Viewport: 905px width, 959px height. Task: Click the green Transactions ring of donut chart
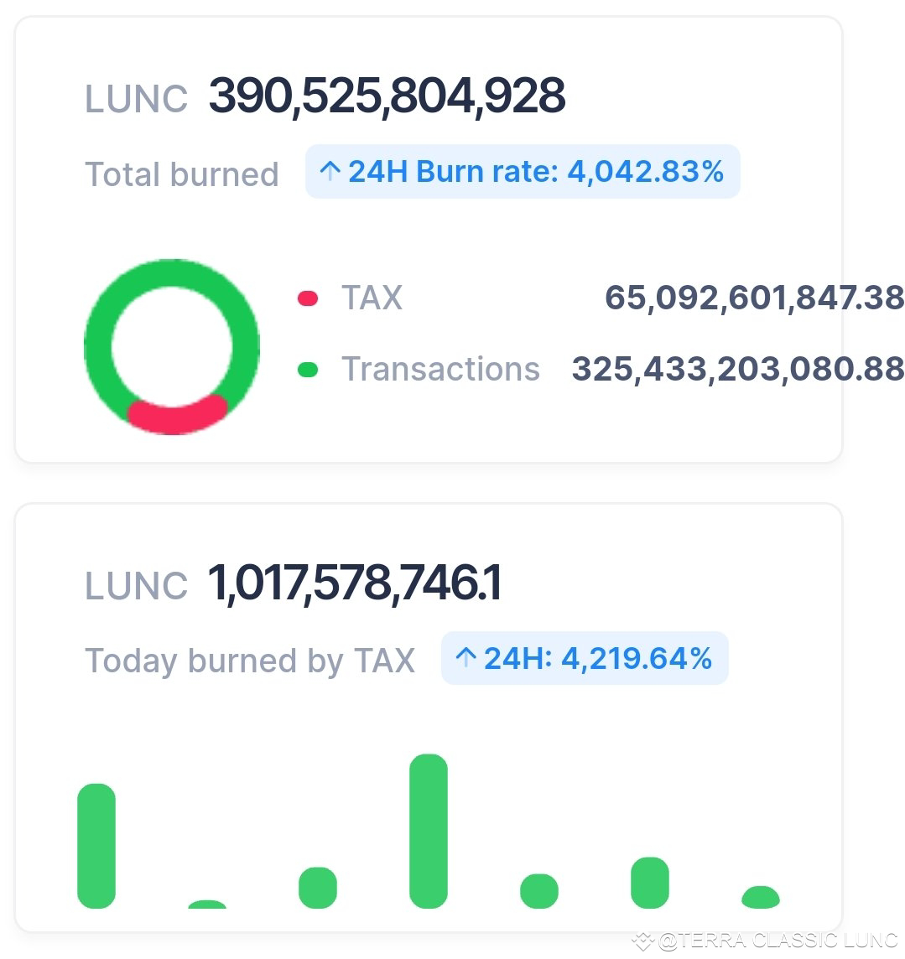pos(171,273)
